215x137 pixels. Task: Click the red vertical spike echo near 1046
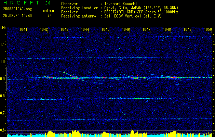[137, 76]
